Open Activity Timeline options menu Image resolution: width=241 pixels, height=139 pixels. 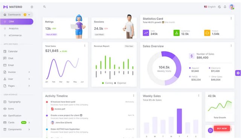pos(134,96)
